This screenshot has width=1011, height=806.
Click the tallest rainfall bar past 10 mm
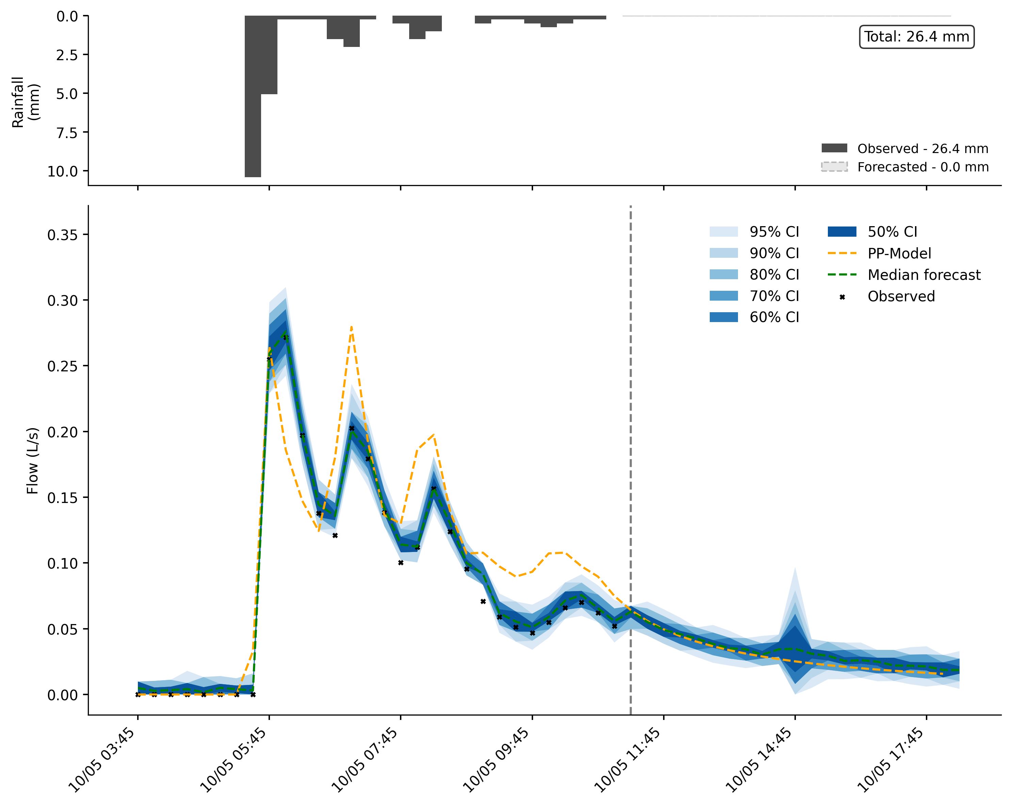click(x=253, y=96)
